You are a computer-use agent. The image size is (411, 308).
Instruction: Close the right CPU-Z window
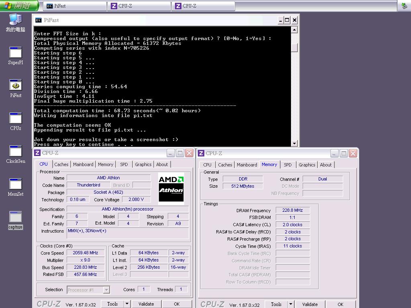353,153
